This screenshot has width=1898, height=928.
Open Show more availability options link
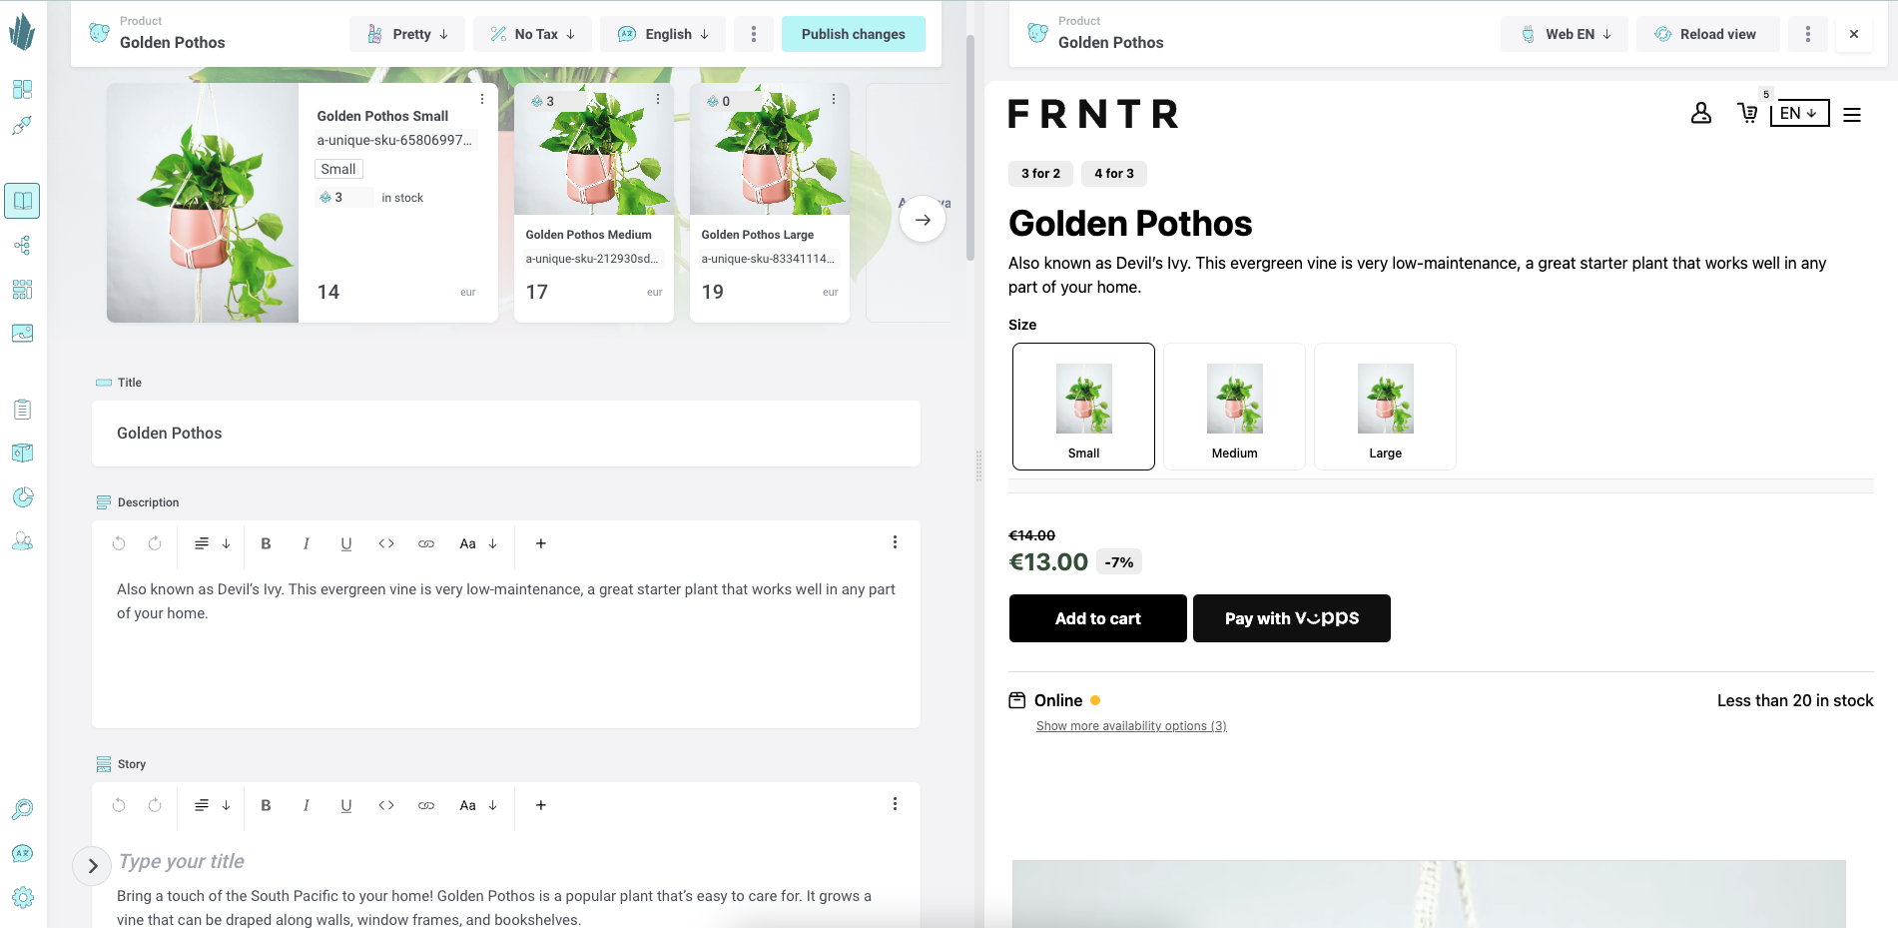(1131, 726)
